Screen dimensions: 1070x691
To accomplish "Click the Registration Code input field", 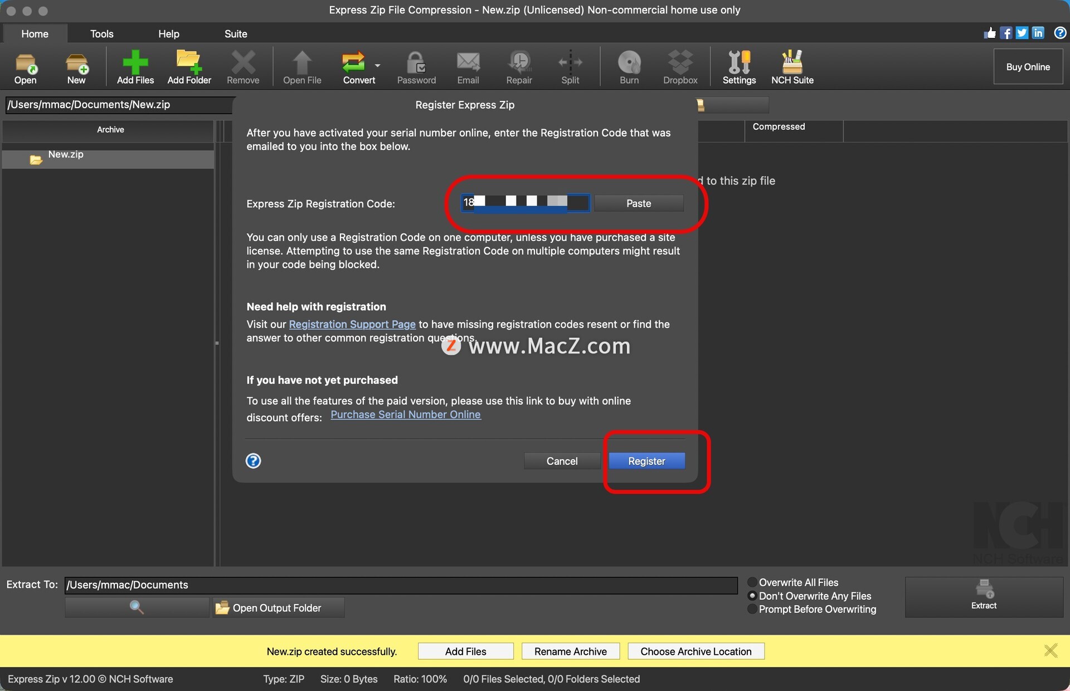I will tap(524, 203).
